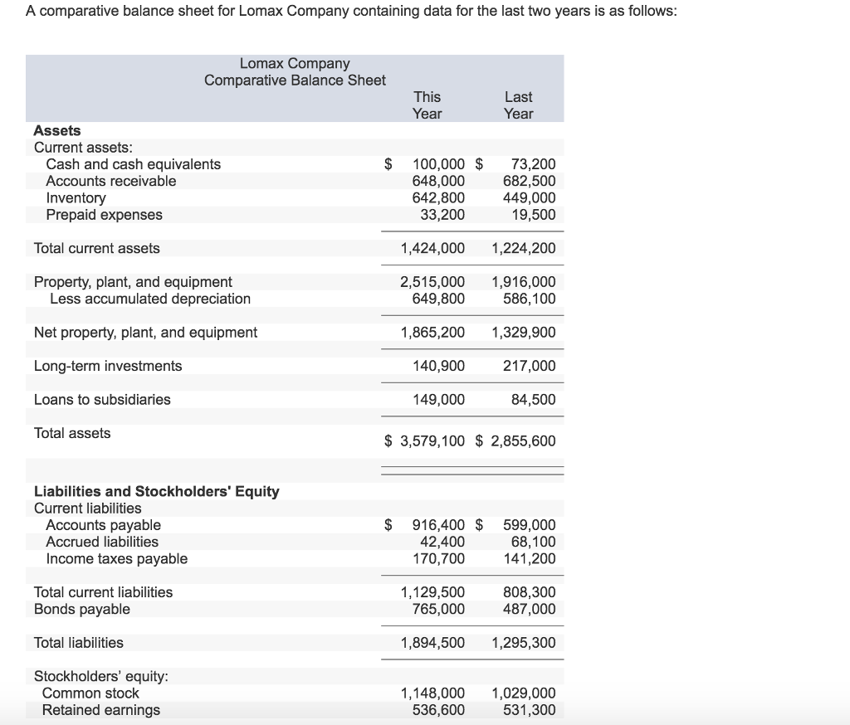Select the This Year column header
The height and width of the screenshot is (725, 850).
point(427,105)
